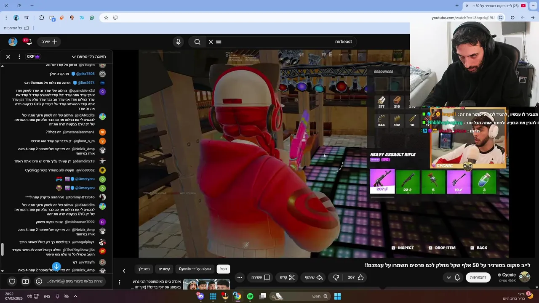Open the tab search dropdown arrow
The height and width of the screenshot is (303, 539).
point(533,5)
